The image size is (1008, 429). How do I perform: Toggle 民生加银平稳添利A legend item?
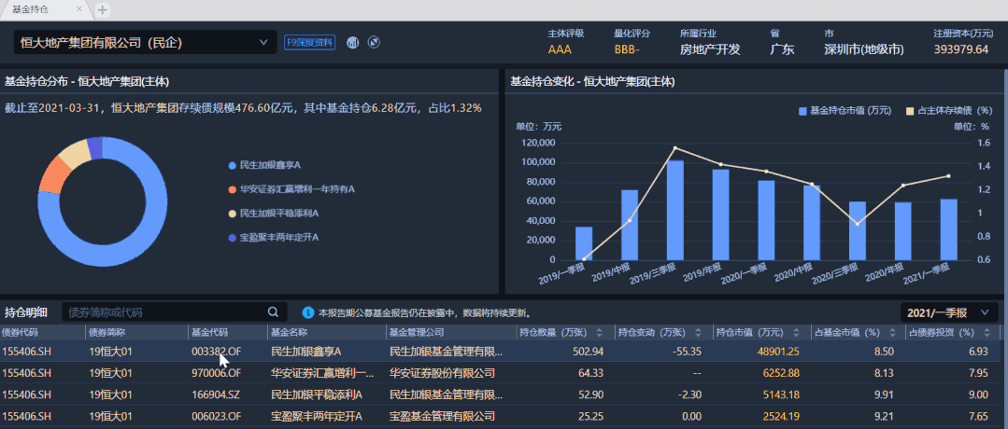coord(274,213)
